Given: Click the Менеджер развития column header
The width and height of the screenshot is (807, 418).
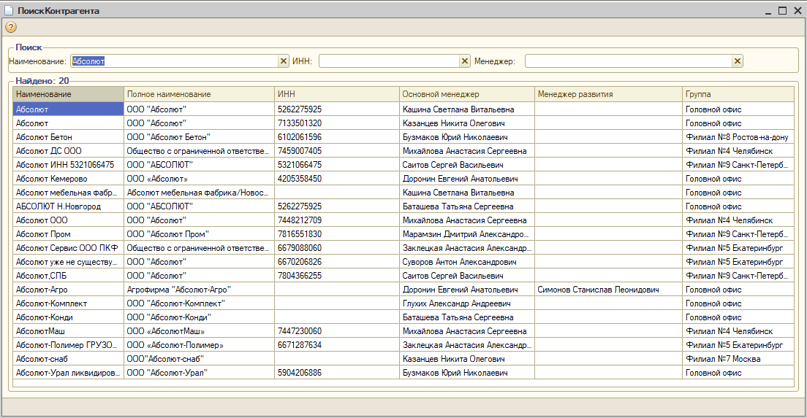Looking at the screenshot, I should 609,94.
